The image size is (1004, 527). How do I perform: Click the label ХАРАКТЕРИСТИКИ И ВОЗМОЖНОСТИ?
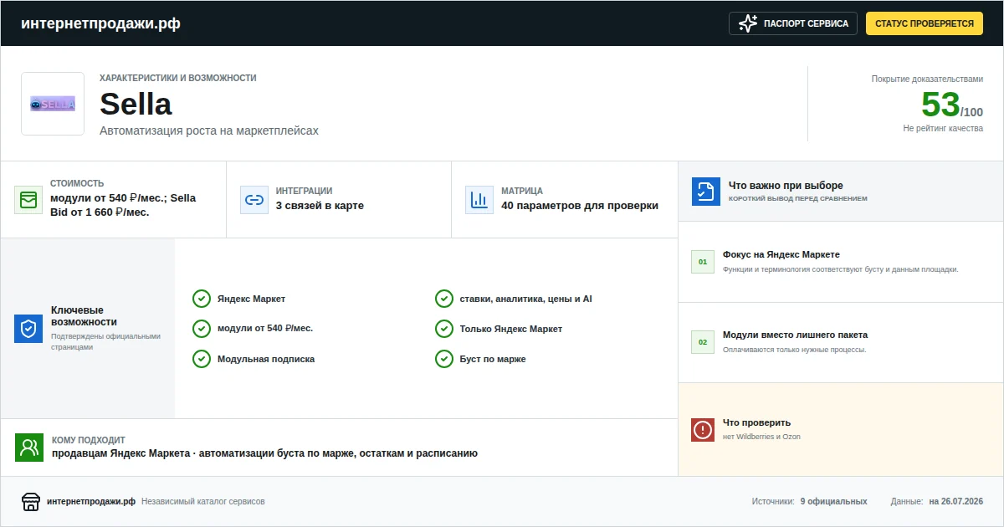pos(178,78)
